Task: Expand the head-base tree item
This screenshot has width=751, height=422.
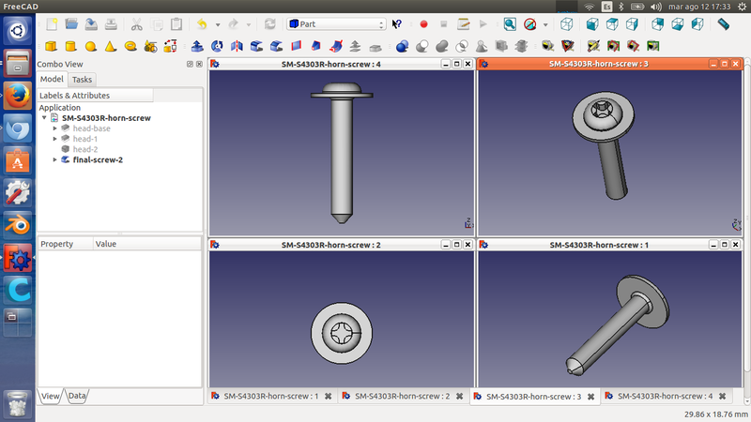Action: point(55,128)
